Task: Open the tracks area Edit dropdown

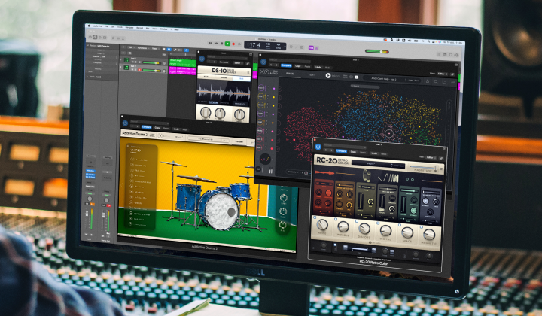Action: 131,47
